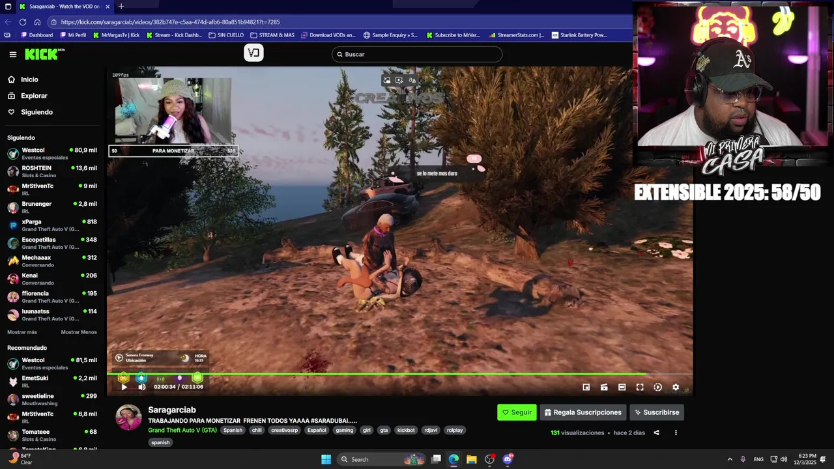Image resolution: width=834 pixels, height=469 pixels.
Task: Click the Suscribirse button
Action: click(x=657, y=412)
